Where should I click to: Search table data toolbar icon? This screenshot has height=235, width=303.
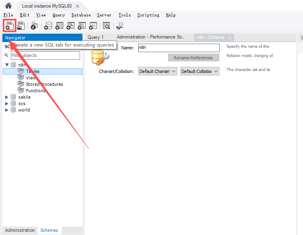click(106, 26)
